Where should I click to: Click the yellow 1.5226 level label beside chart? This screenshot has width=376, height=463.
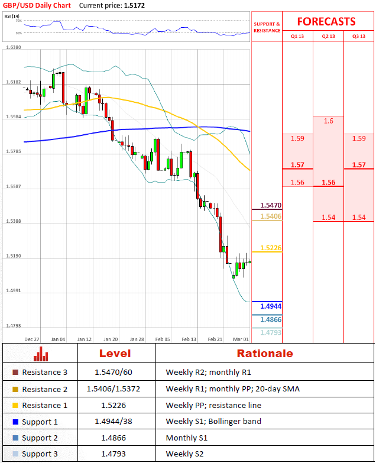[271, 248]
